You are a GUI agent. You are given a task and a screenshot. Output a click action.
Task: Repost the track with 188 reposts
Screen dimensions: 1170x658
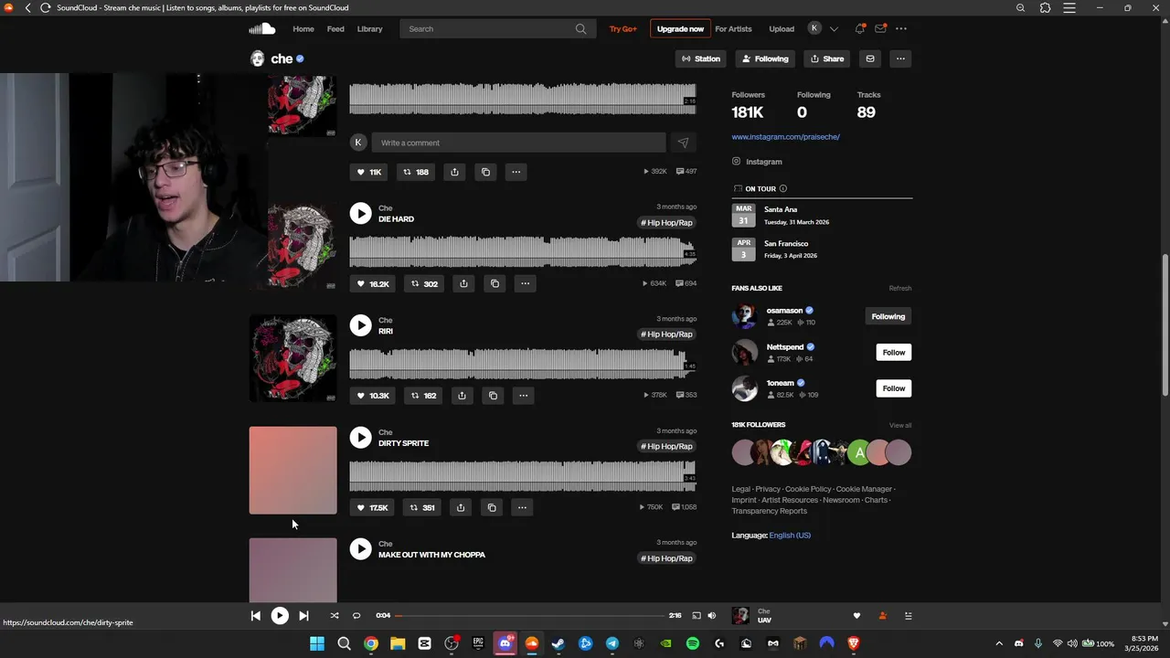(x=416, y=172)
